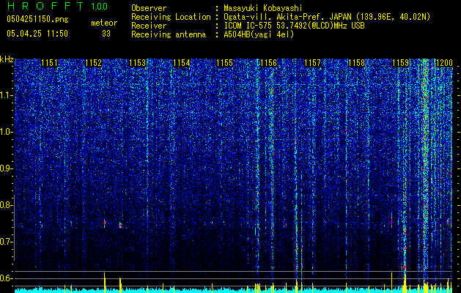The image size is (461, 293).
Task: Click the red meteor echo before 1159
Action: coord(391,220)
